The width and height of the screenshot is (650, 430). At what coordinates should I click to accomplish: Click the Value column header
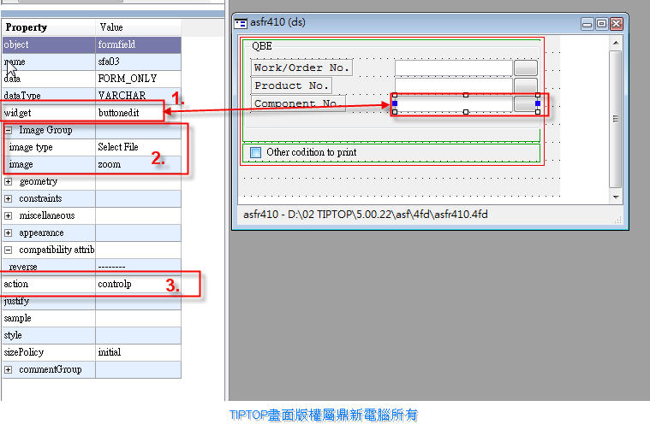[138, 27]
